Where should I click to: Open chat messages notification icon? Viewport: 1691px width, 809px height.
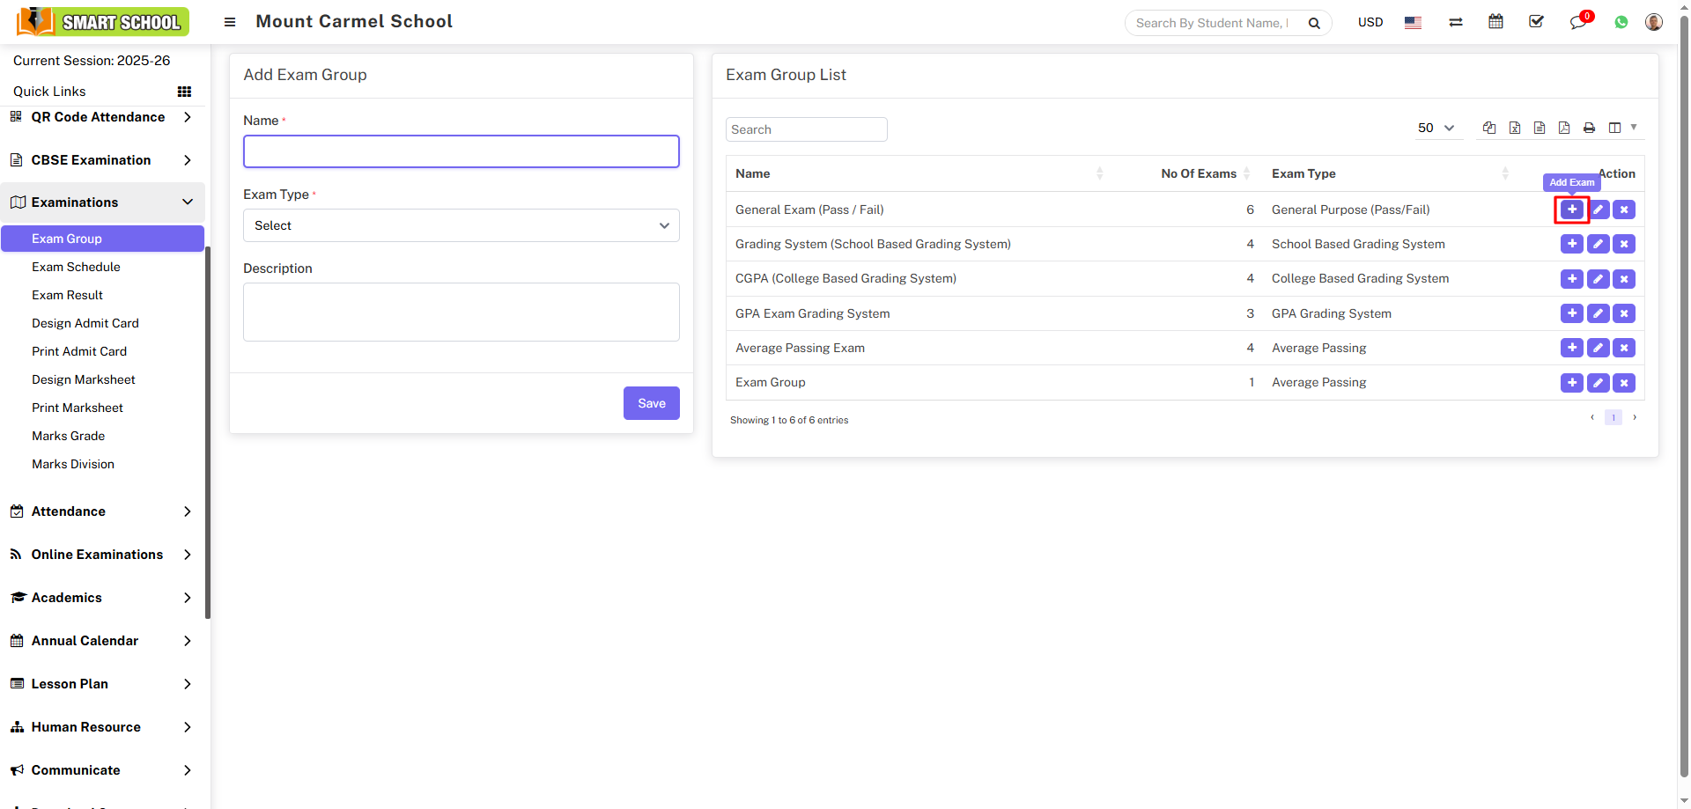point(1577,22)
